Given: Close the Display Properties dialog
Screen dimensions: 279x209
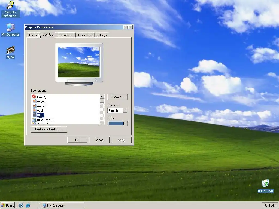Looking at the screenshot, I should point(131,27).
